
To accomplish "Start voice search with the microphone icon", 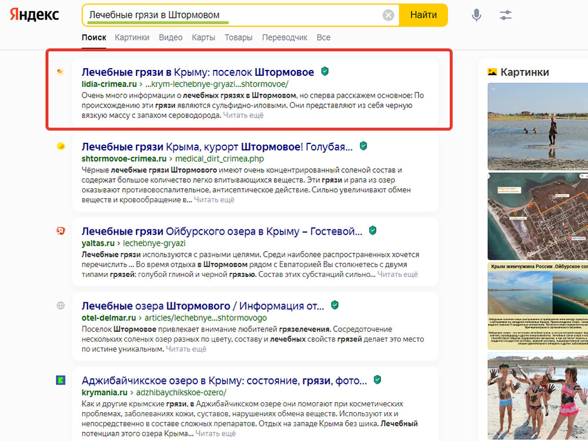I will pos(476,15).
